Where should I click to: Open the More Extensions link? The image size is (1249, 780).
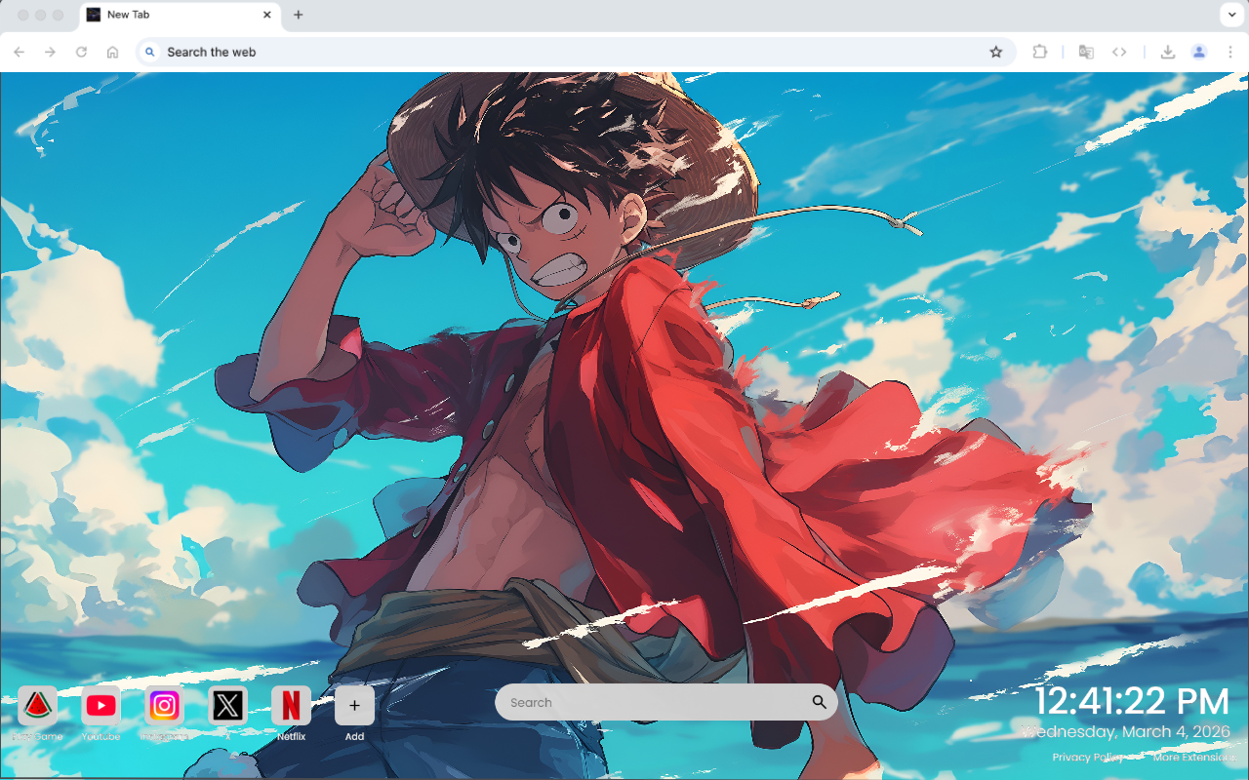(x=1194, y=758)
